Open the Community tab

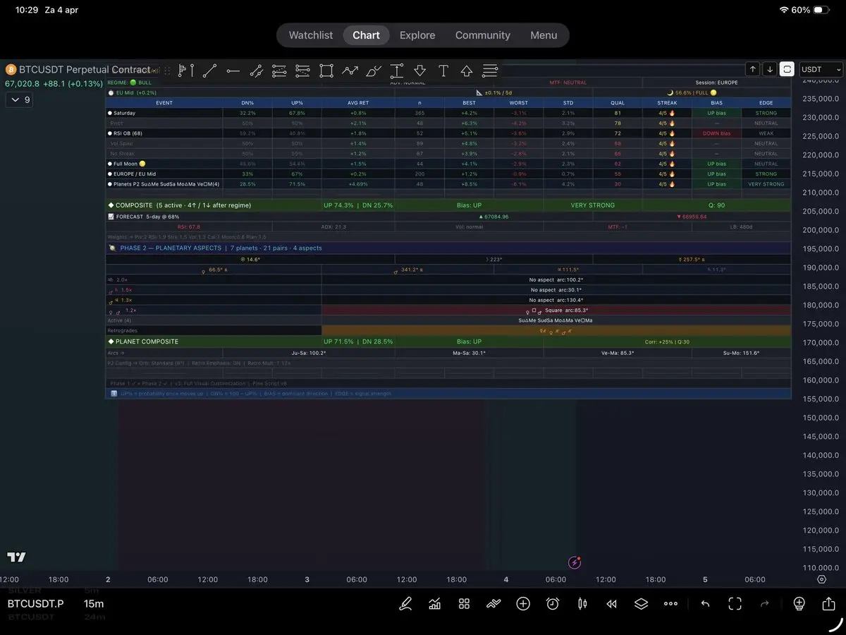coord(482,35)
